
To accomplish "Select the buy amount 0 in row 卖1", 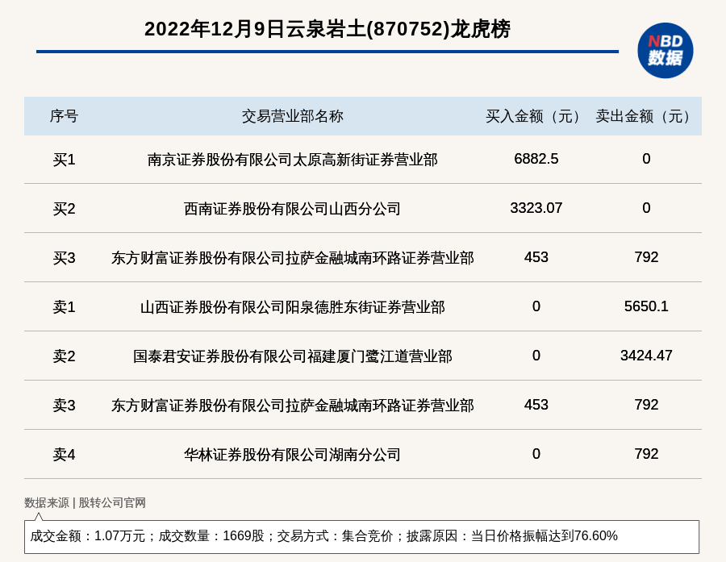I will pos(536,306).
